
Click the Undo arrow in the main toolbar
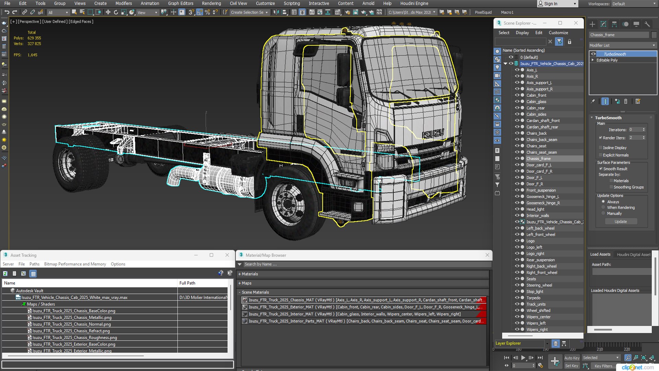point(7,12)
